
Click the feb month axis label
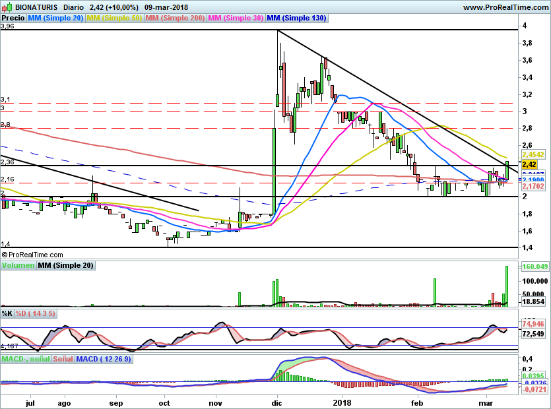point(418,403)
